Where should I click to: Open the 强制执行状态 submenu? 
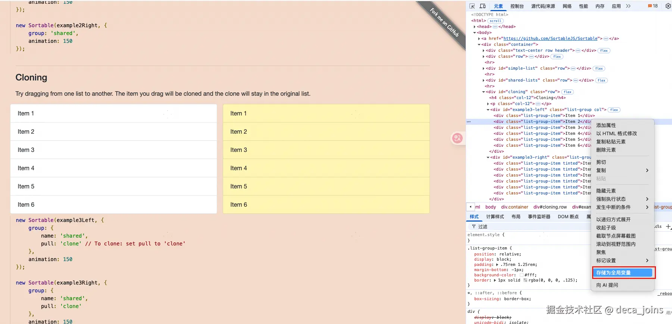pos(622,199)
